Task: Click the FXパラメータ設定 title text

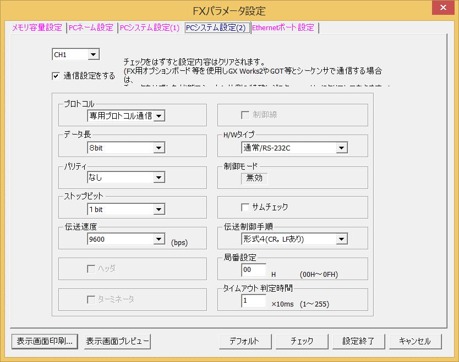Action: click(x=229, y=11)
